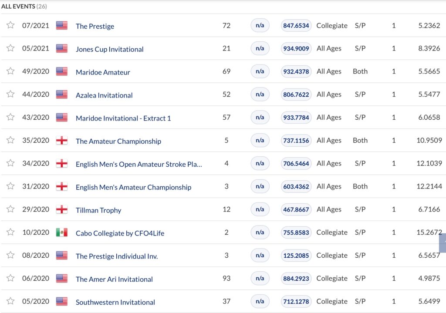Click the 125.2085 power badge

click(296, 256)
